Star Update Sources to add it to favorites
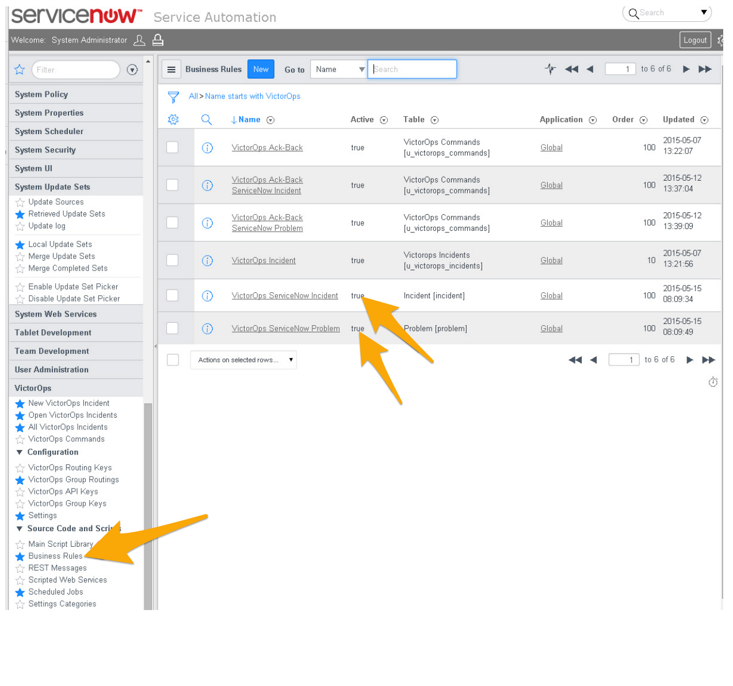733x686 pixels. click(x=20, y=202)
